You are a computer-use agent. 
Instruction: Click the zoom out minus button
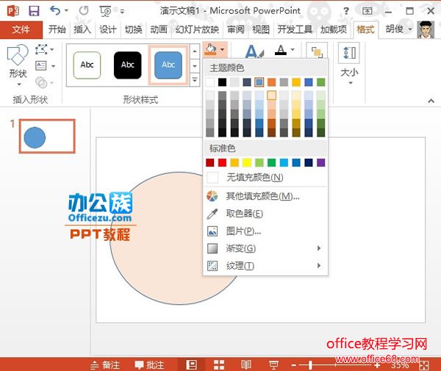pyautogui.click(x=293, y=365)
